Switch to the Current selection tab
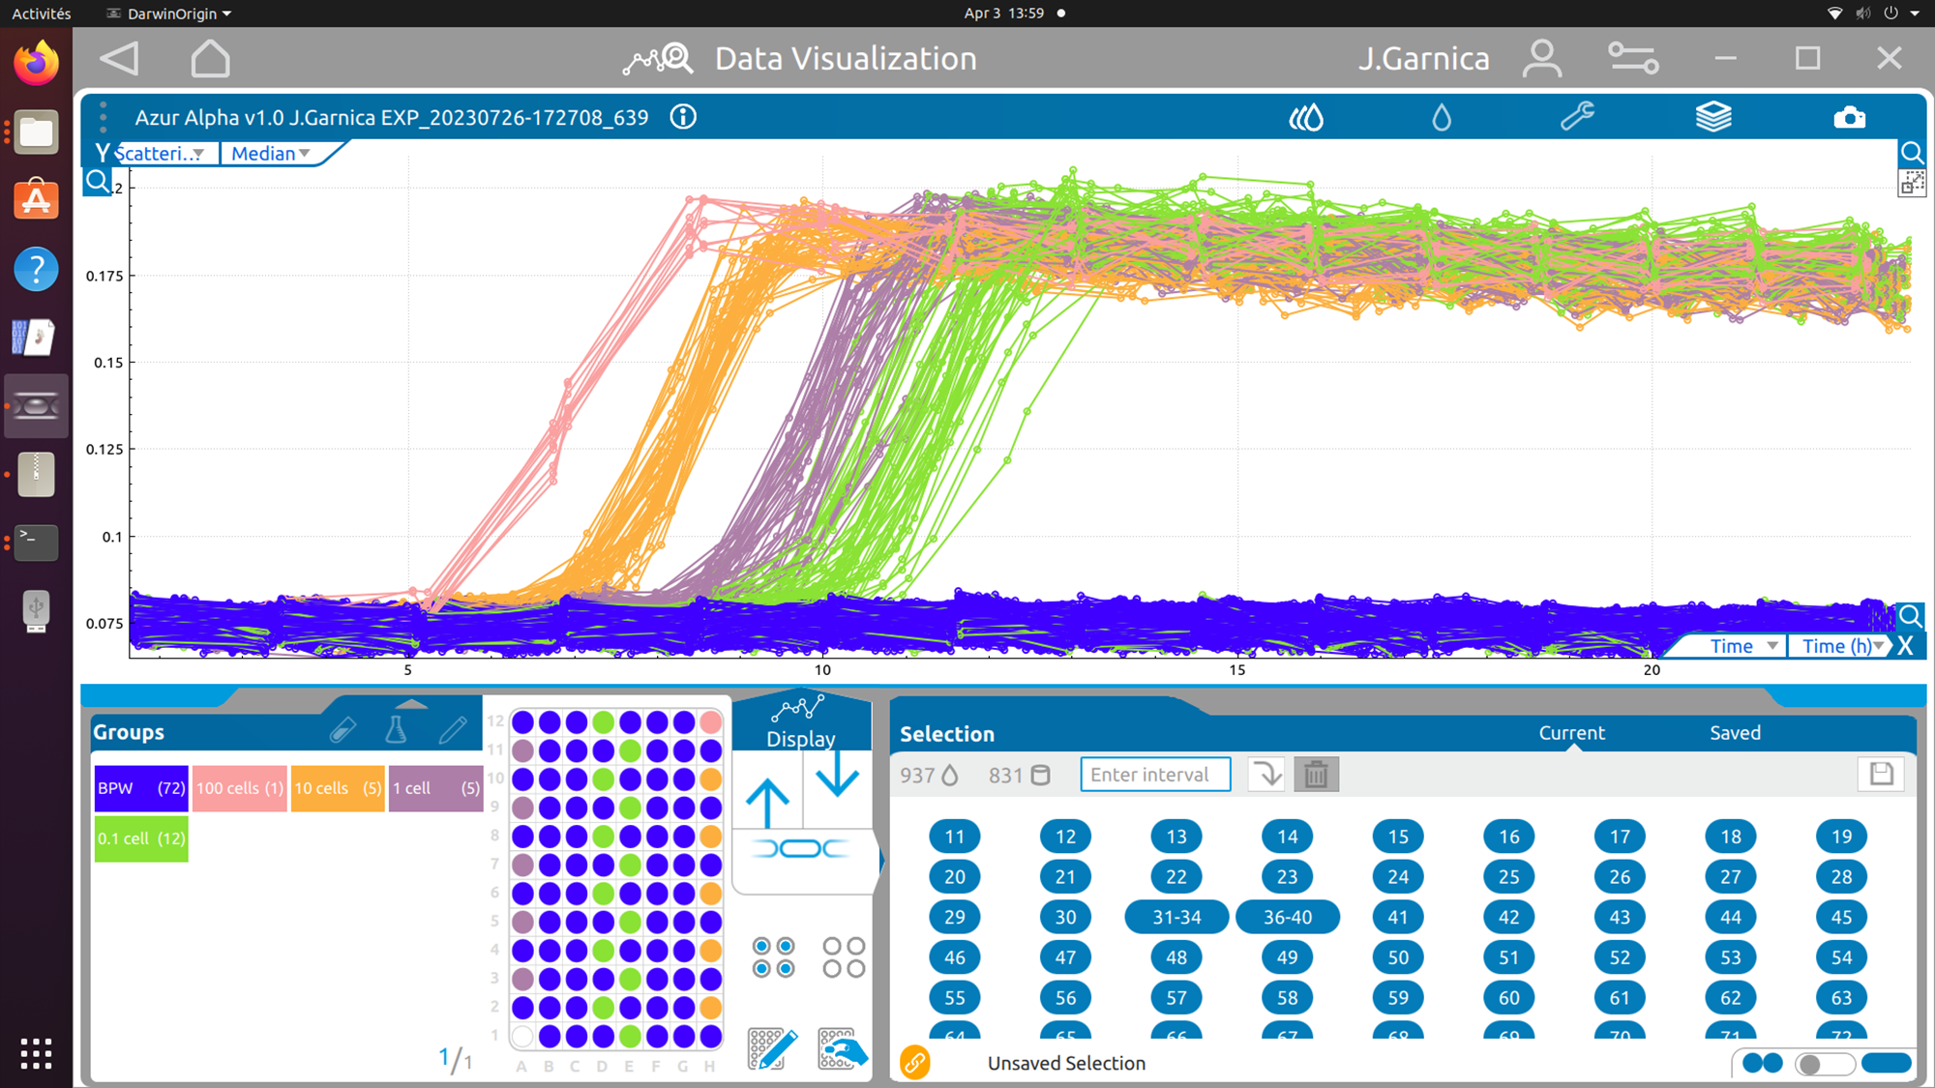 1571,733
